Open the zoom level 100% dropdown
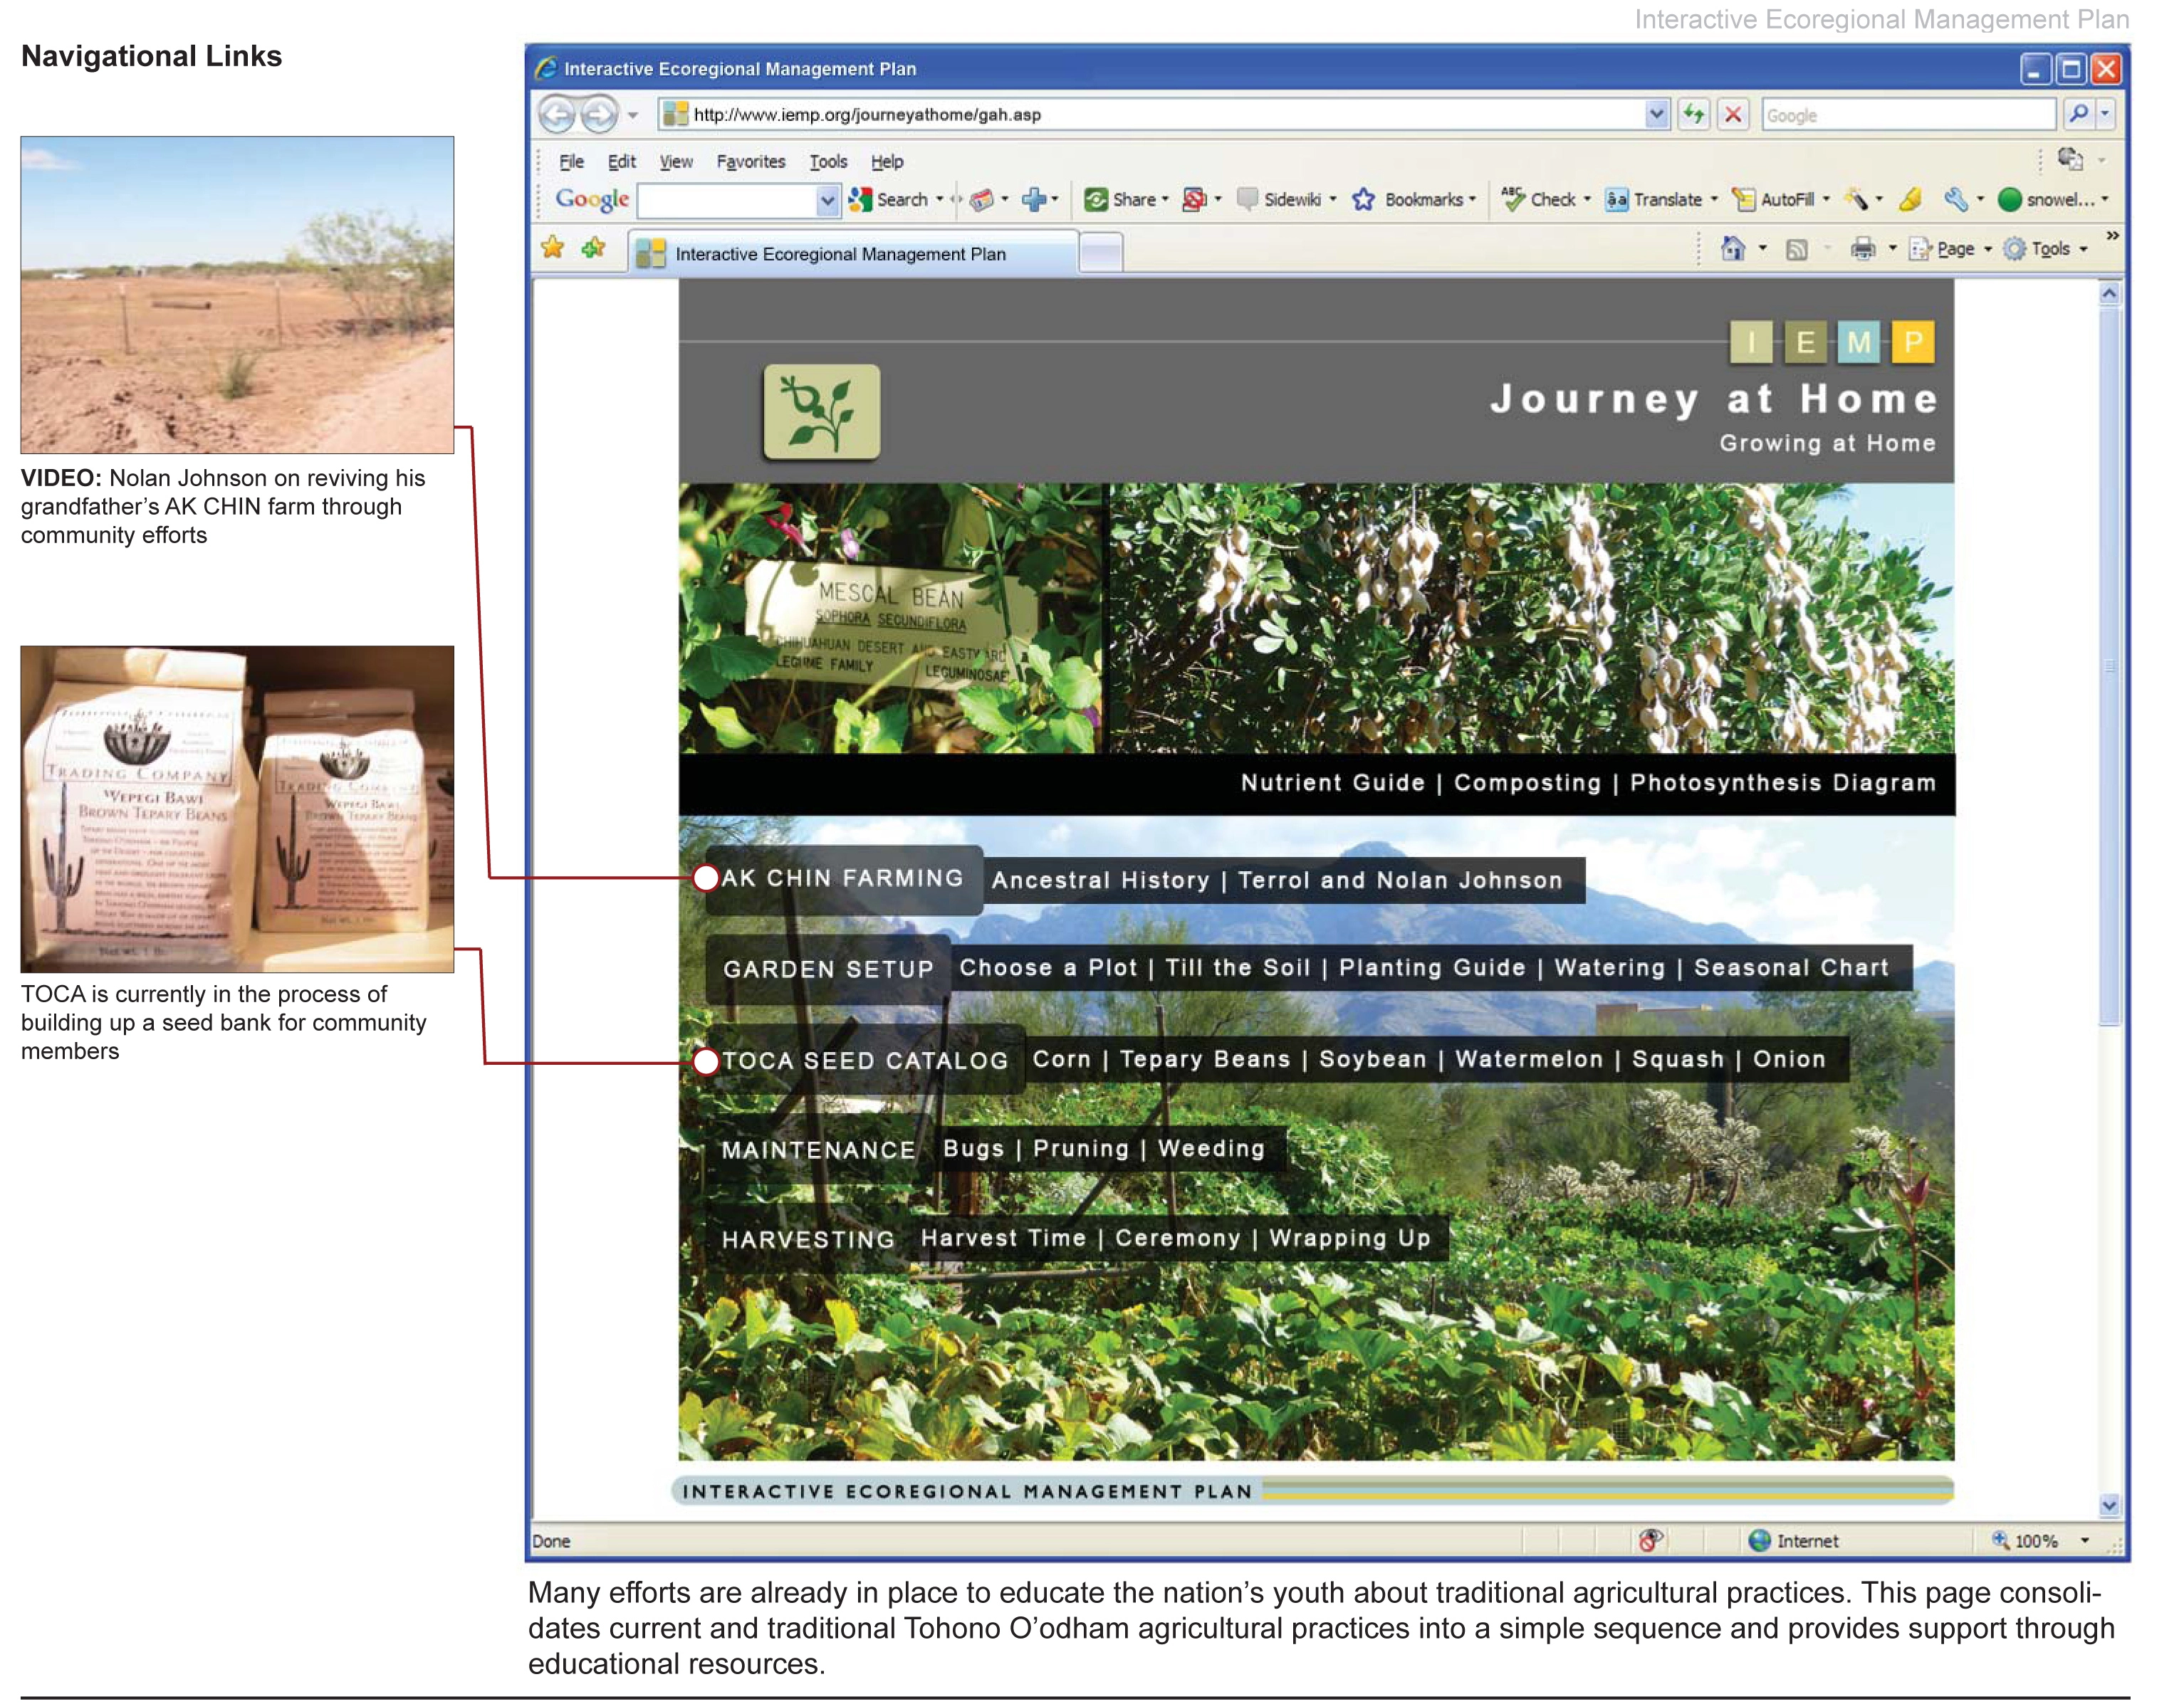2184x1704 pixels. click(x=2085, y=1540)
